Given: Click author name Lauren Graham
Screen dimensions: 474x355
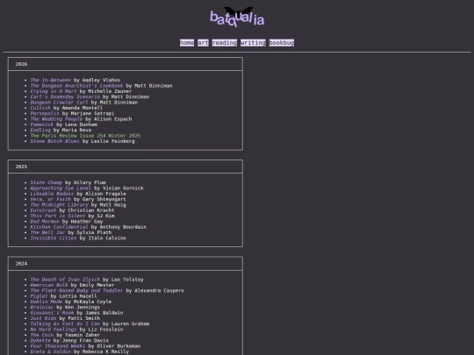Looking at the screenshot, I should click(x=130, y=323).
